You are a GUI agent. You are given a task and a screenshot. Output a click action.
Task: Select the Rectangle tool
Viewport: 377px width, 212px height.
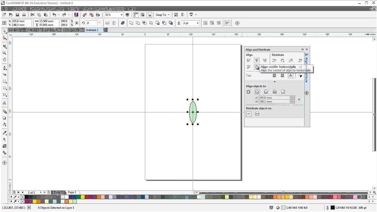(4, 81)
